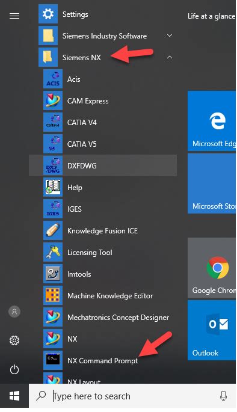Open the Acis translator icon
This screenshot has height=412, width=237.
(53, 79)
